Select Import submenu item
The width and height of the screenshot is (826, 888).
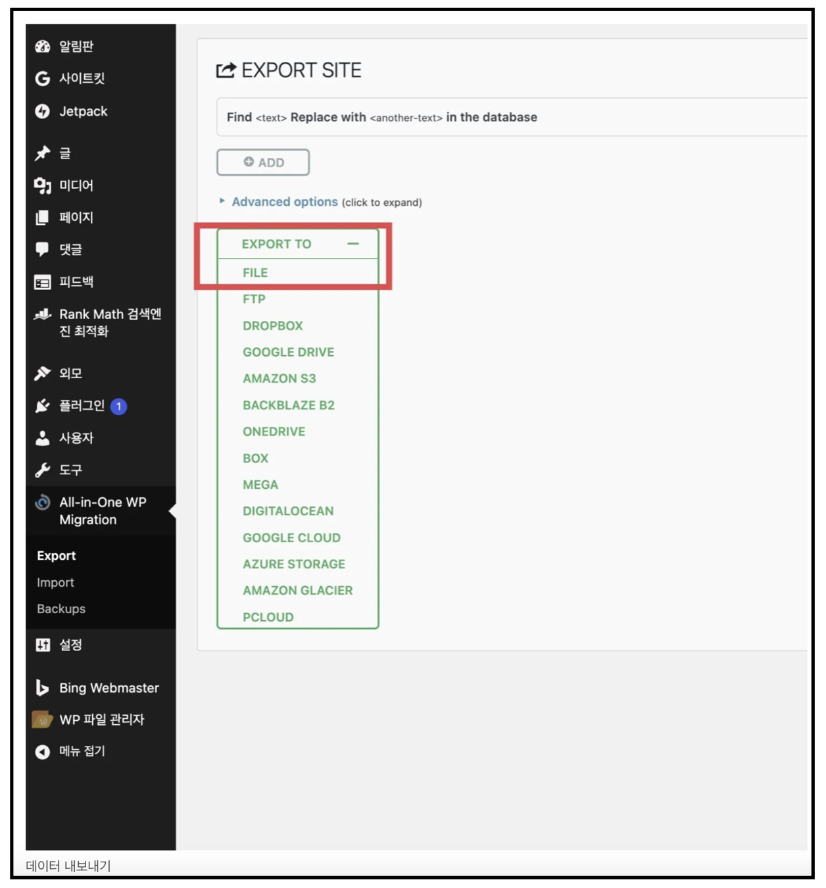tap(55, 583)
